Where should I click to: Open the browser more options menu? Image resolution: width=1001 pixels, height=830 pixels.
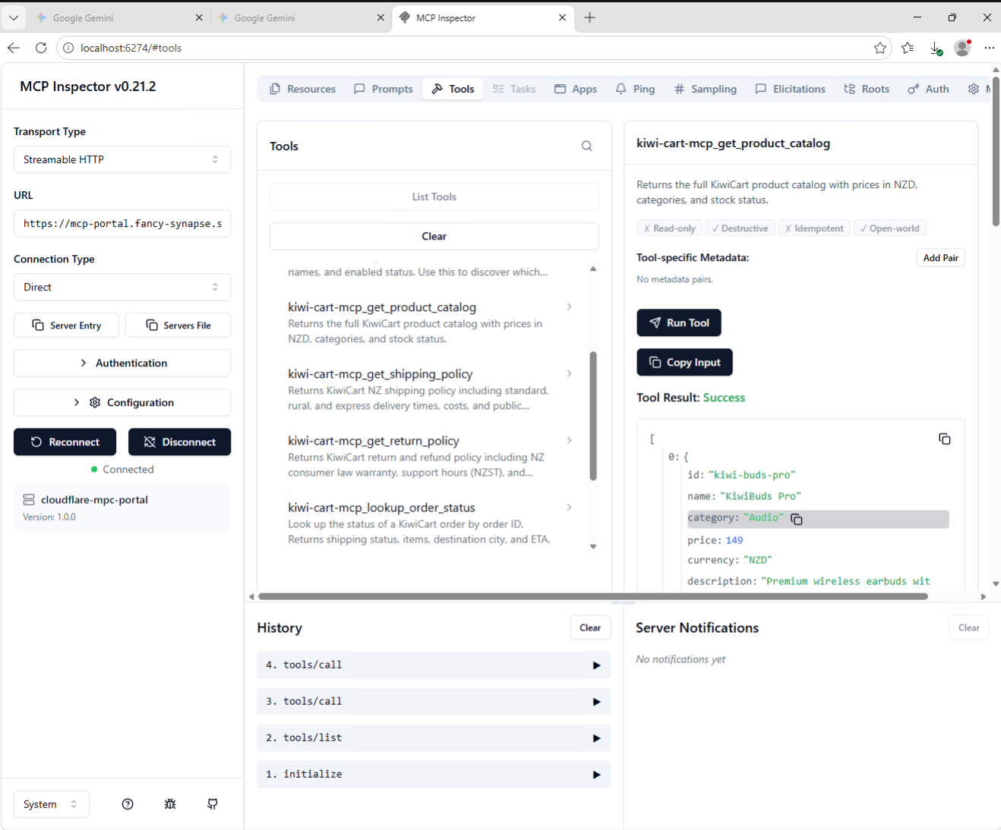(989, 48)
